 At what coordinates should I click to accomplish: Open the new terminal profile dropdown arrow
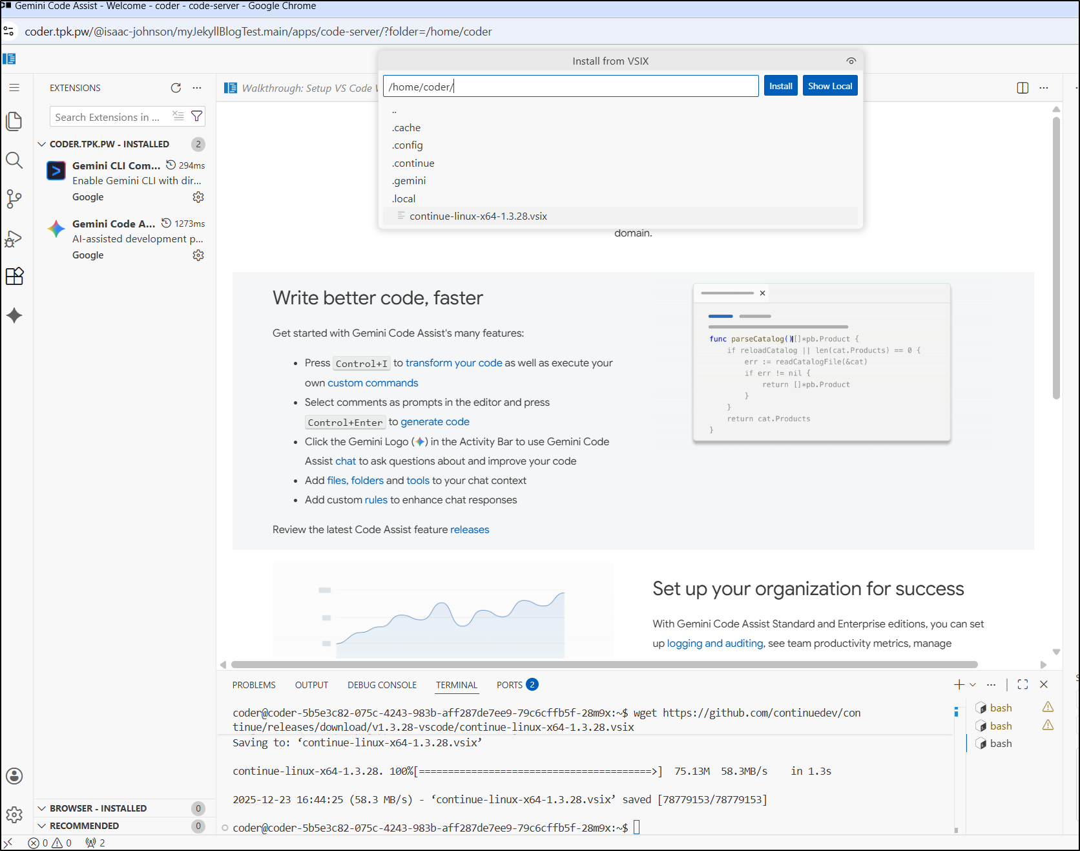click(x=973, y=684)
